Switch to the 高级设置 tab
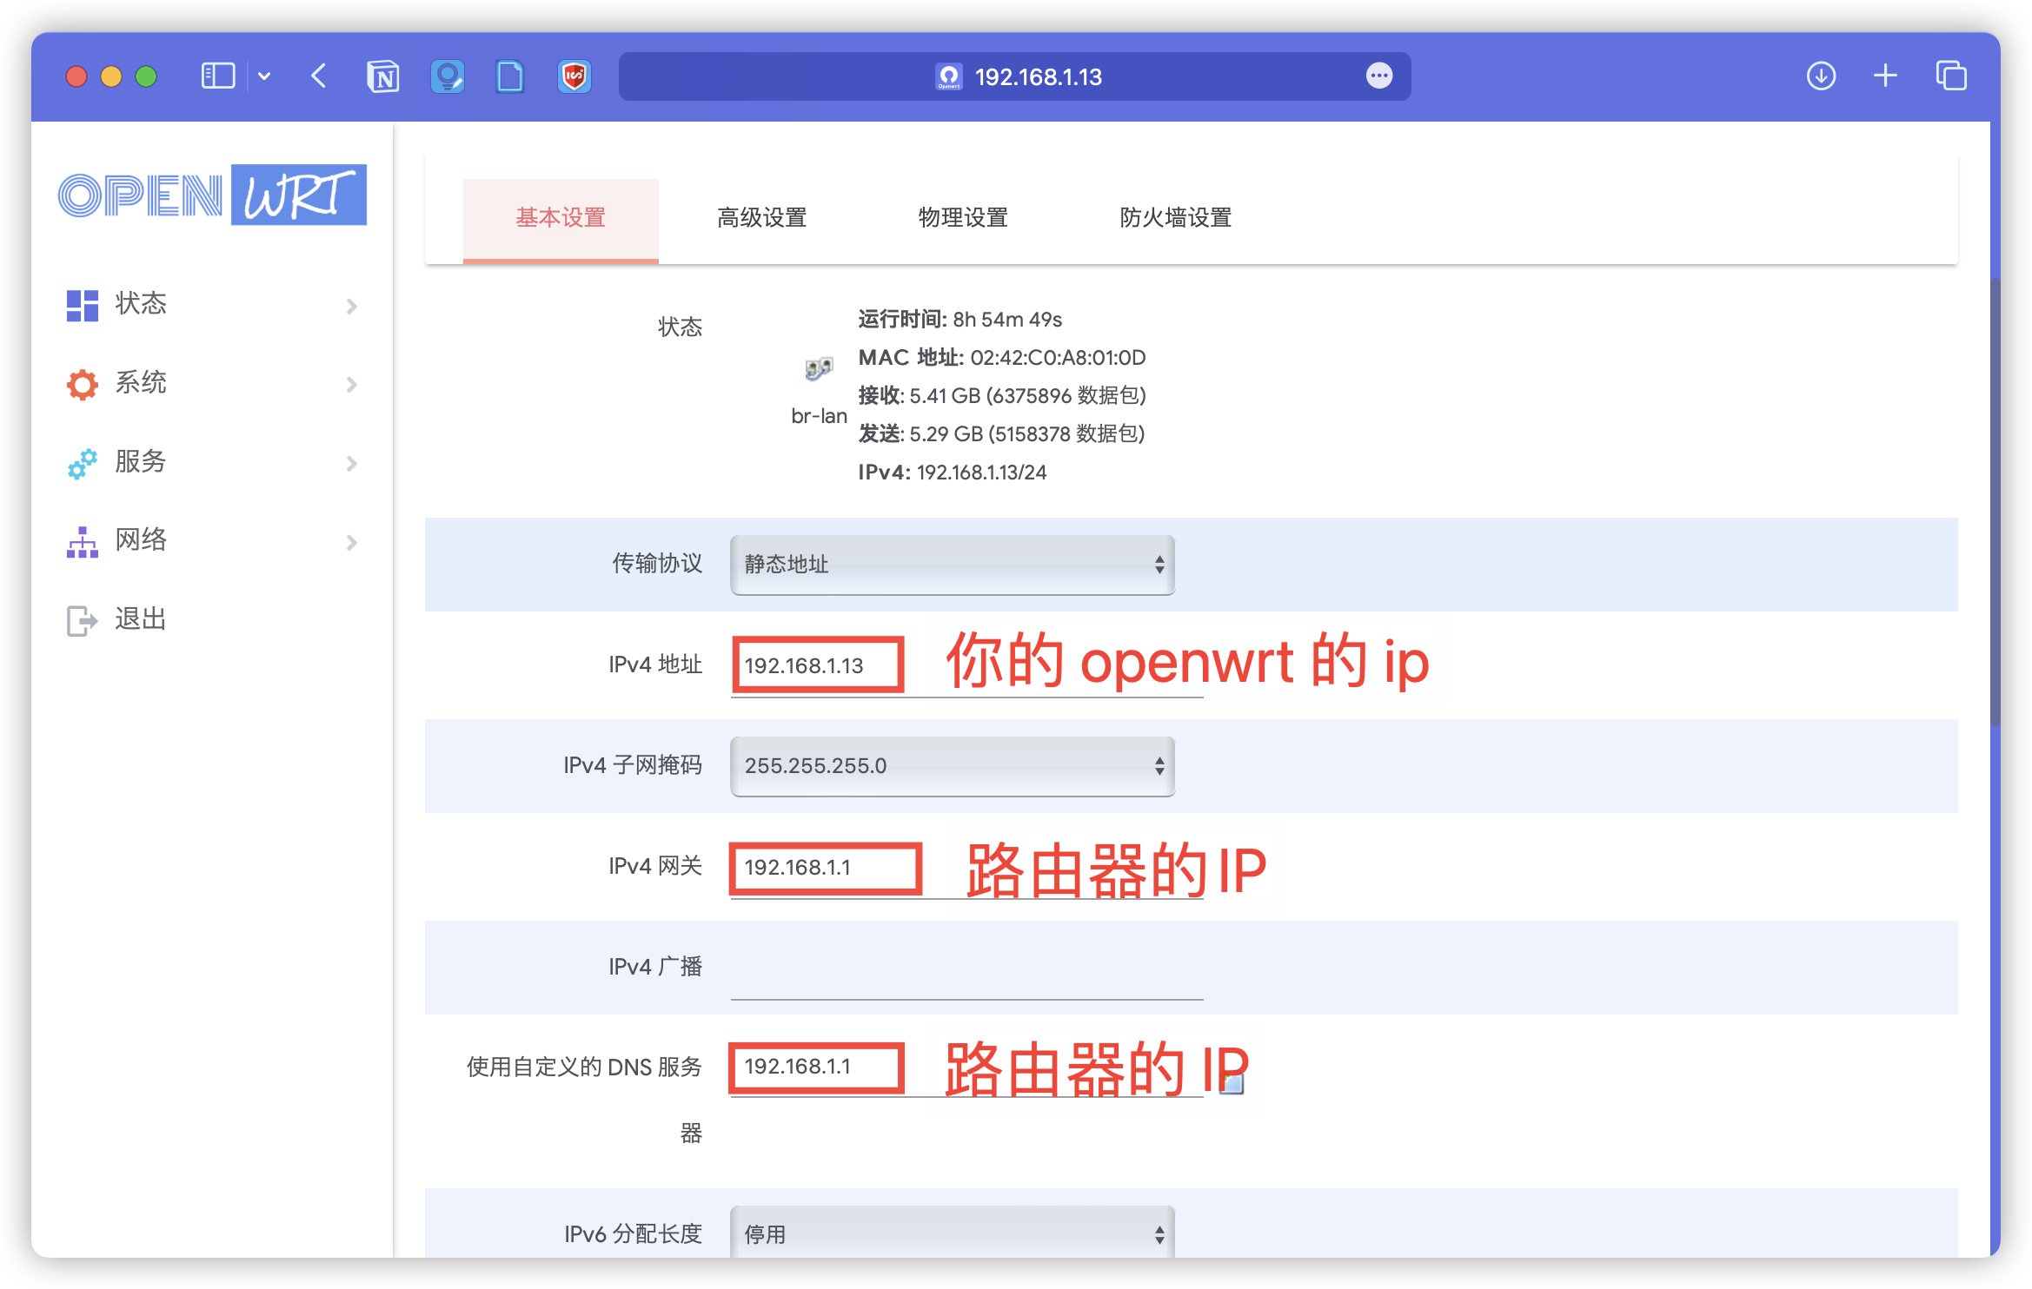The width and height of the screenshot is (2032, 1289). point(762,219)
